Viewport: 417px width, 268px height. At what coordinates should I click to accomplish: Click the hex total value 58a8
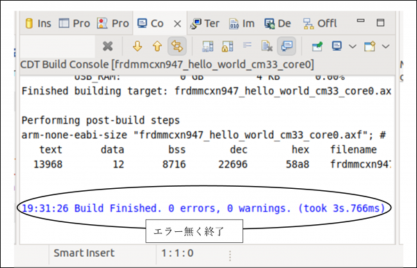point(297,165)
